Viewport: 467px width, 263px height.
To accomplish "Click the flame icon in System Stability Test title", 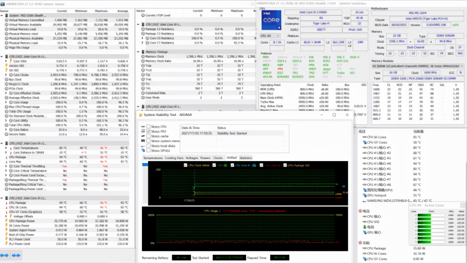I will 140,115.
